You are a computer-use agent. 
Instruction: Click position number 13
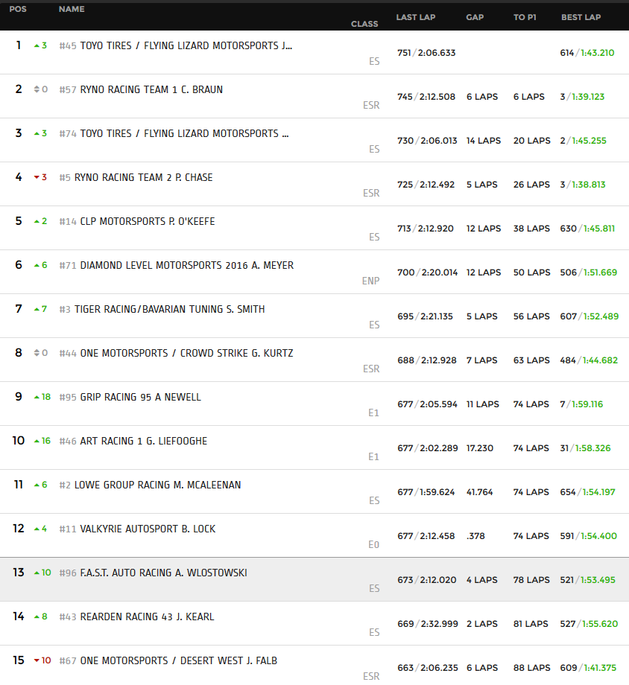19,573
